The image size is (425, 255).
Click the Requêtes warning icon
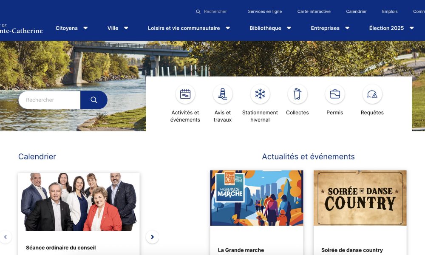coord(372,94)
